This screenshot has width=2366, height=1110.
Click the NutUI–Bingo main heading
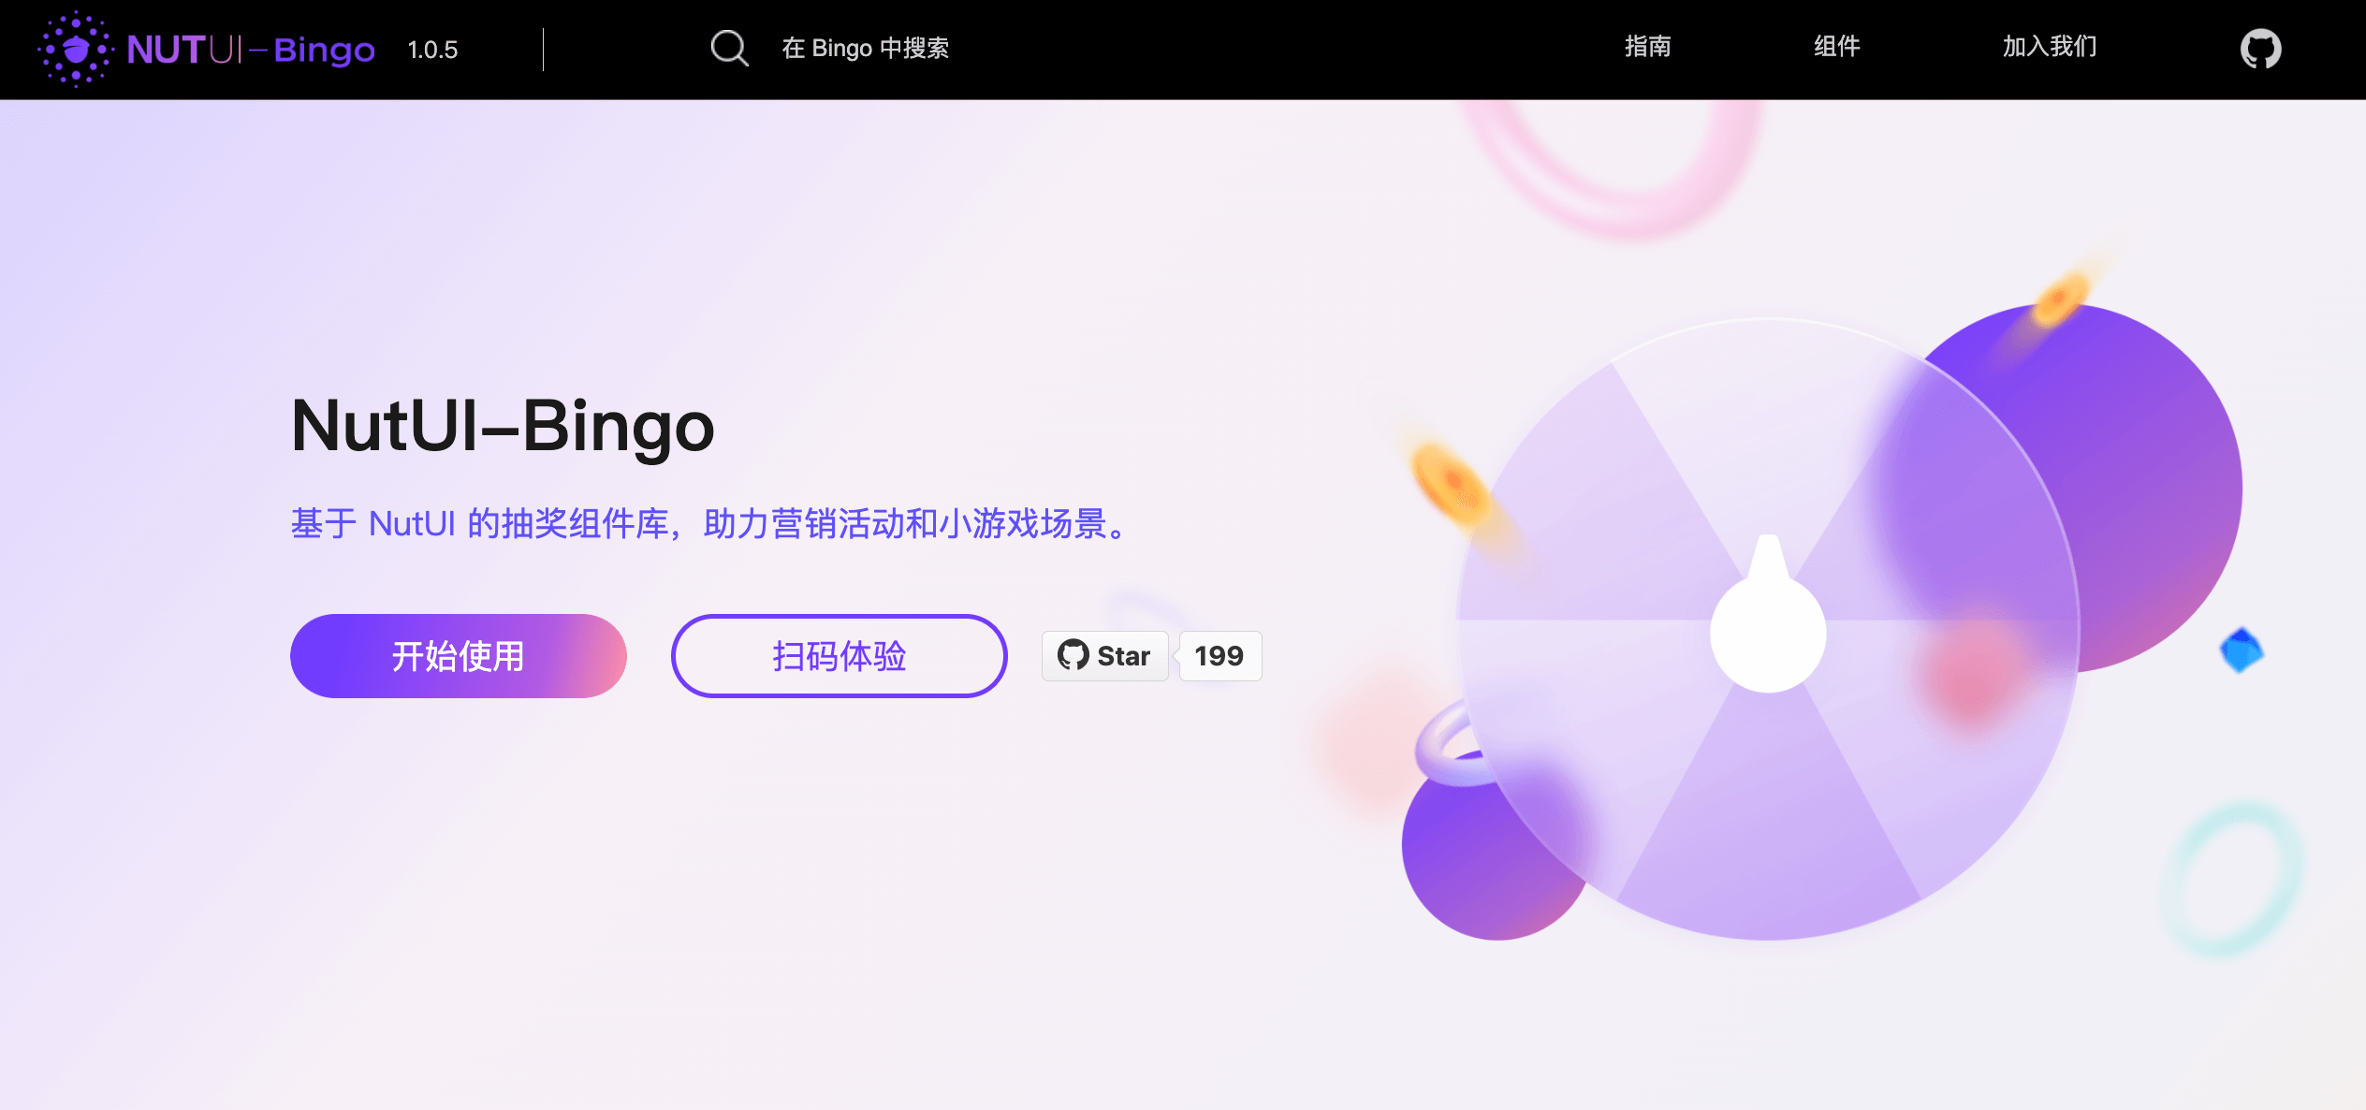coord(503,426)
